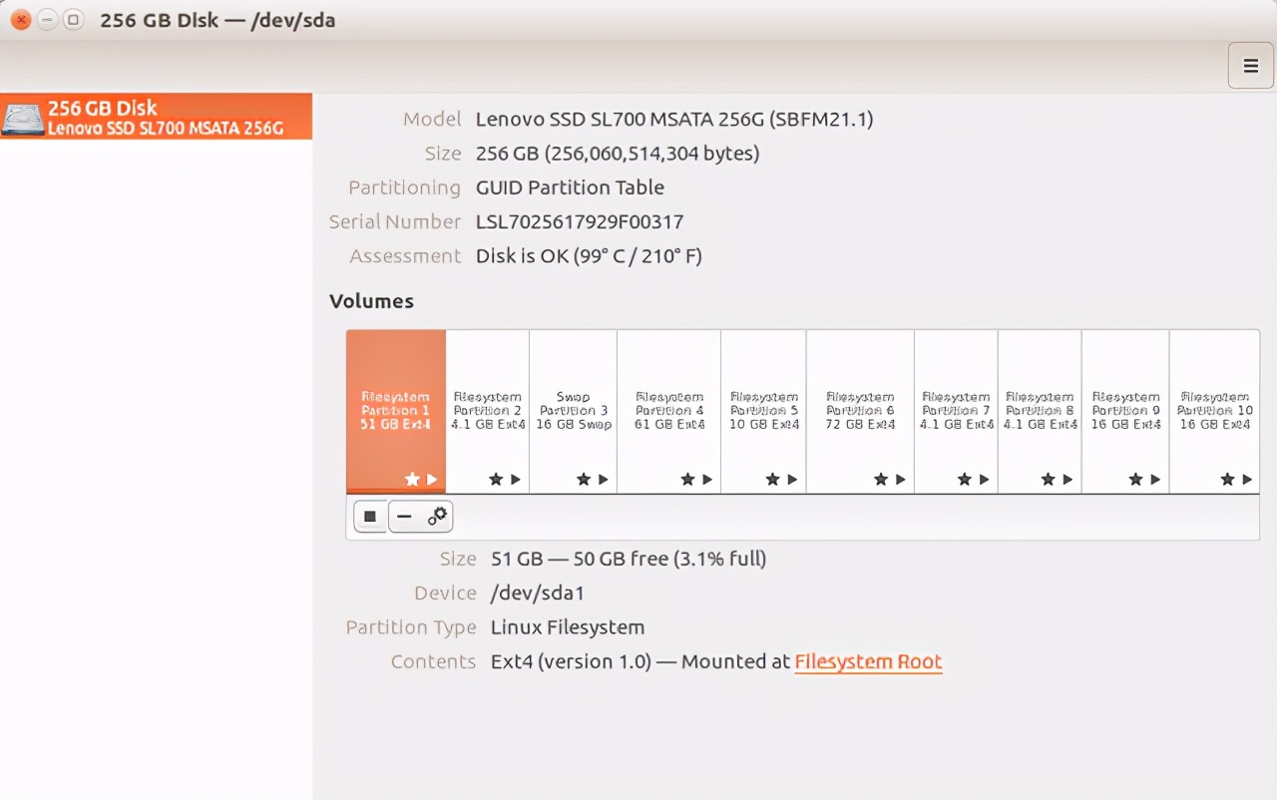Select Partition 5 10 GB Ext4 volume

[764, 411]
